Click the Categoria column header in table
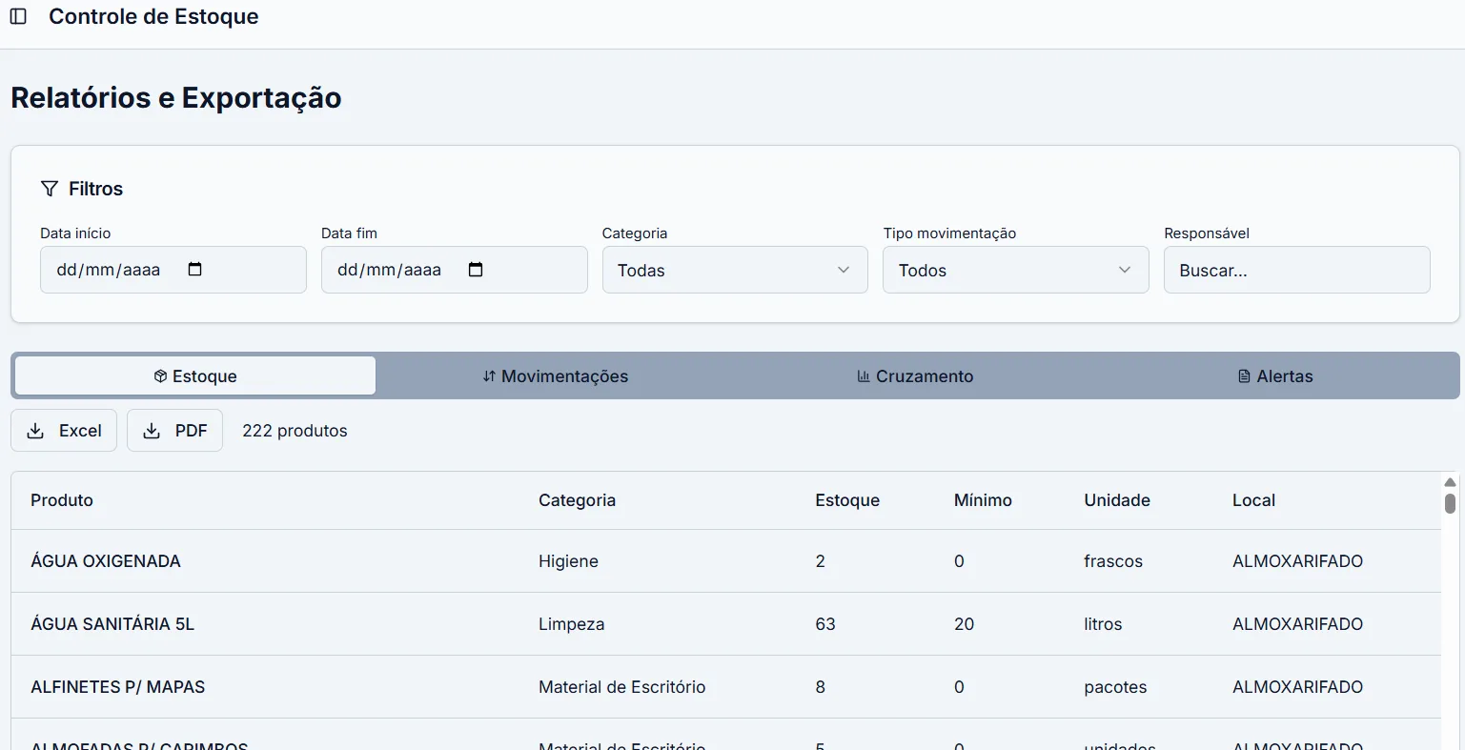The width and height of the screenshot is (1465, 750). [577, 500]
